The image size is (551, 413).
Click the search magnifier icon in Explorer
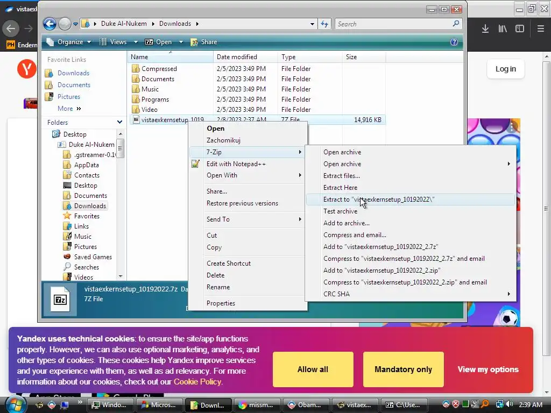456,24
